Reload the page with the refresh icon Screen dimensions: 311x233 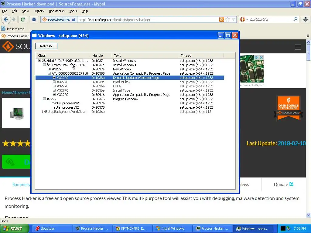(x=23, y=19)
